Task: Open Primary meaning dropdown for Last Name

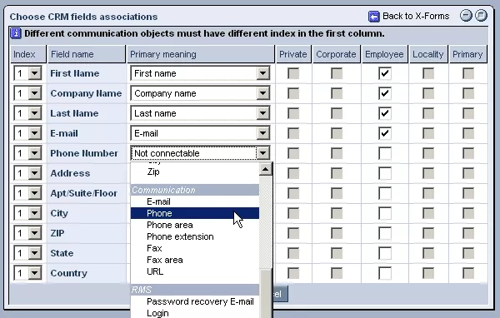Action: [x=200, y=113]
